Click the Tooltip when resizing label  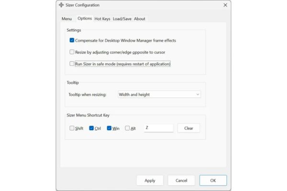(88, 95)
